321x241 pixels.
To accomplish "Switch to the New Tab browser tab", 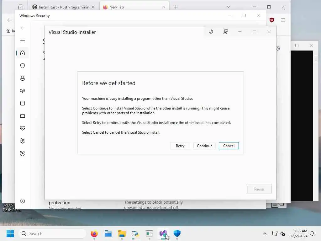I will point(134,7).
